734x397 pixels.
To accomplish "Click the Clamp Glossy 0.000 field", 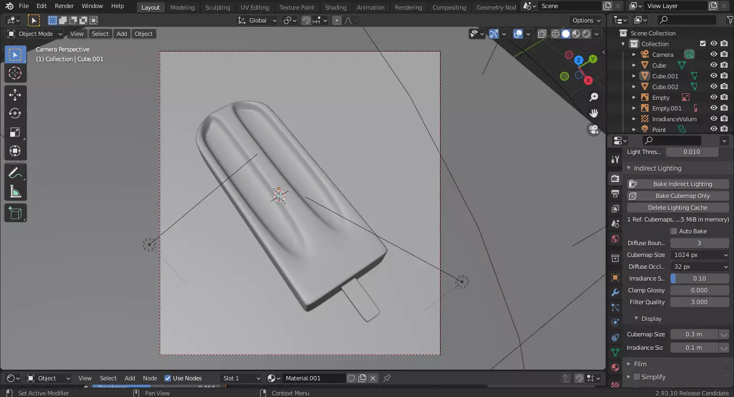I will click(700, 290).
